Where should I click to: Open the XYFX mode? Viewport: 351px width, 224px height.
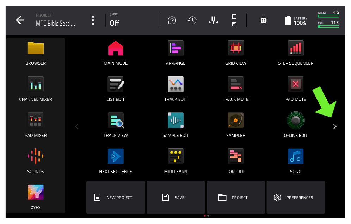36,192
